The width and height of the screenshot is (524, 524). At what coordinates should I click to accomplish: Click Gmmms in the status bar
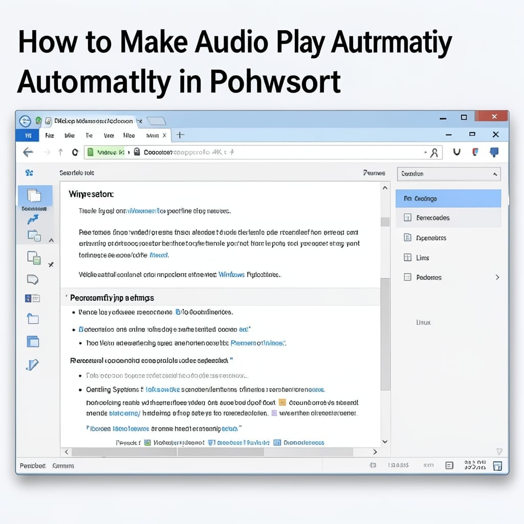coord(63,466)
